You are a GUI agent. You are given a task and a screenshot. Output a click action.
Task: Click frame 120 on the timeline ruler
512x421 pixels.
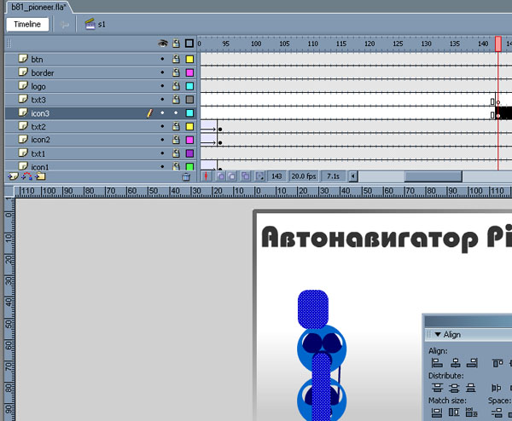tap(369, 43)
